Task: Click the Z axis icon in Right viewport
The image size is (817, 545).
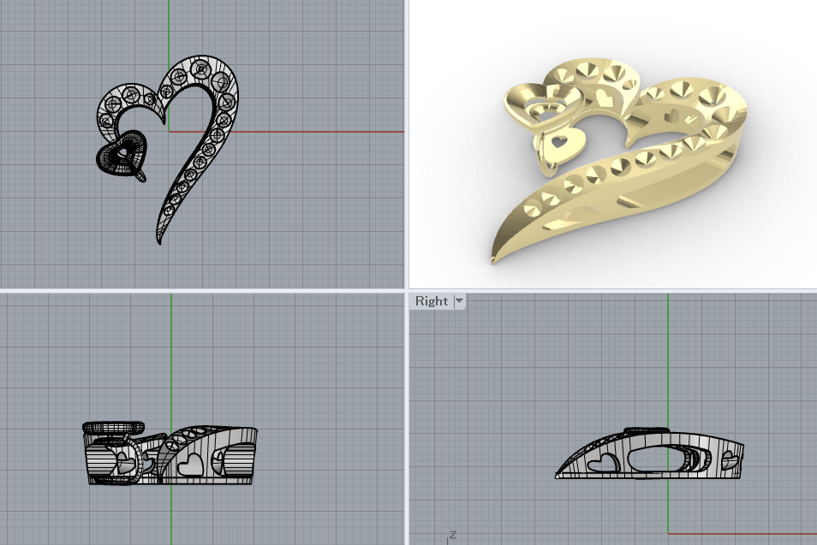Action: pyautogui.click(x=451, y=536)
